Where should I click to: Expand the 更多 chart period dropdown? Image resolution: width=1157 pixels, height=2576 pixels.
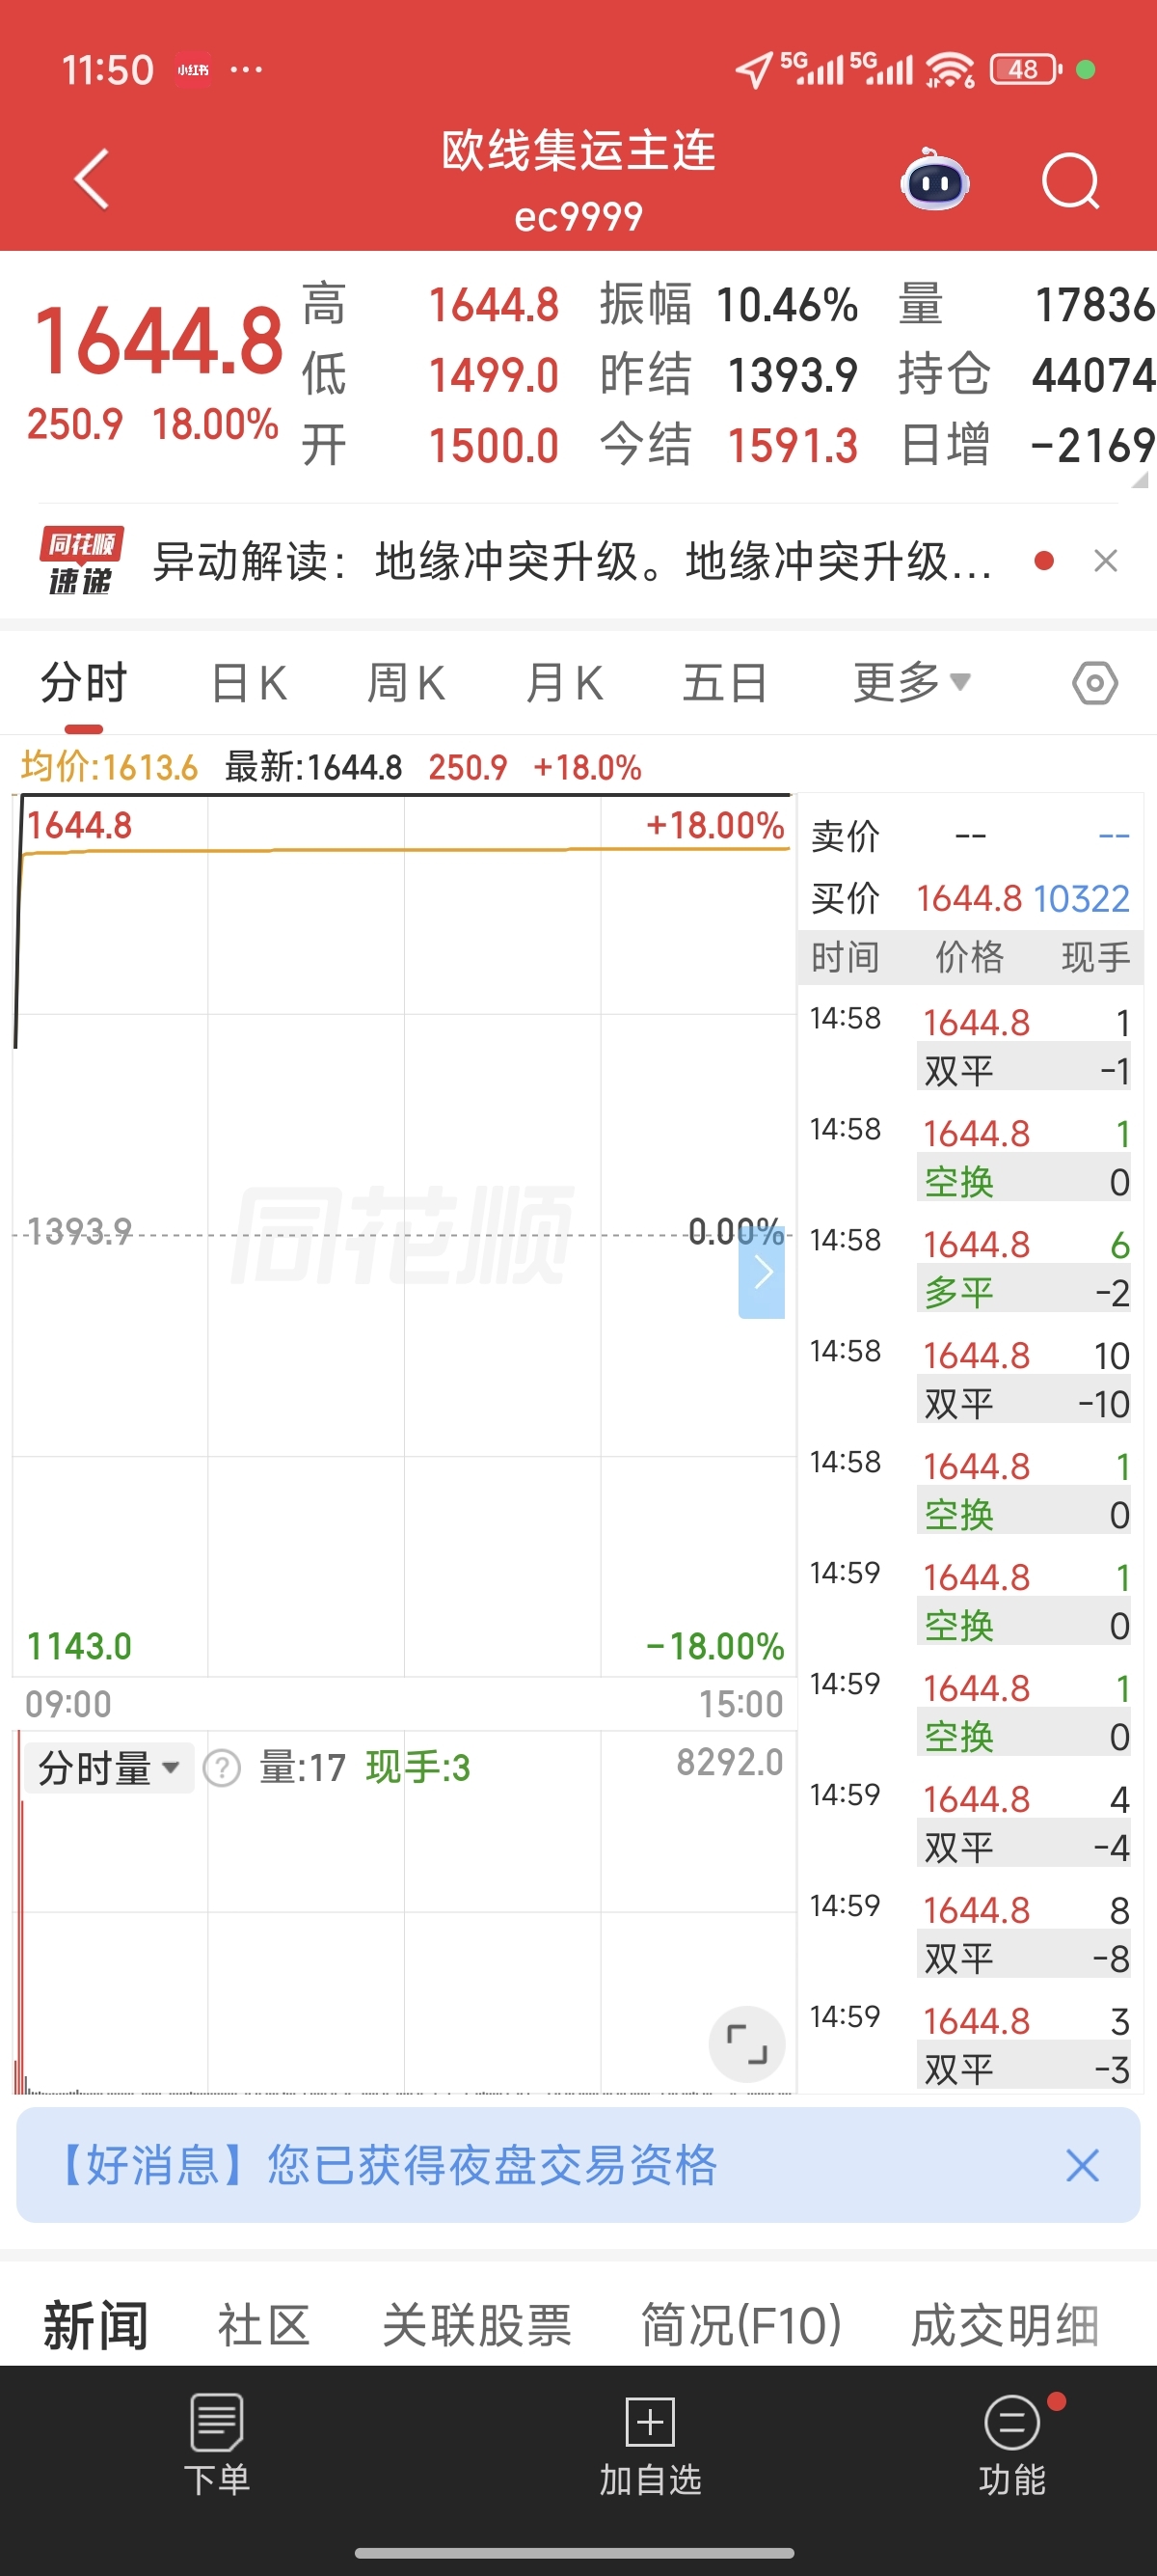[x=910, y=683]
